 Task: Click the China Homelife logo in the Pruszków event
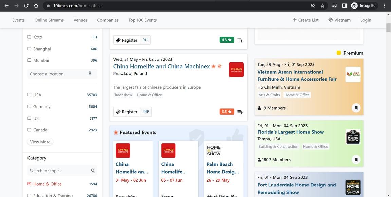[236, 70]
